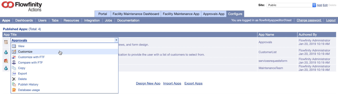
Task: Click the Export FTF icon
Action: [14, 73]
